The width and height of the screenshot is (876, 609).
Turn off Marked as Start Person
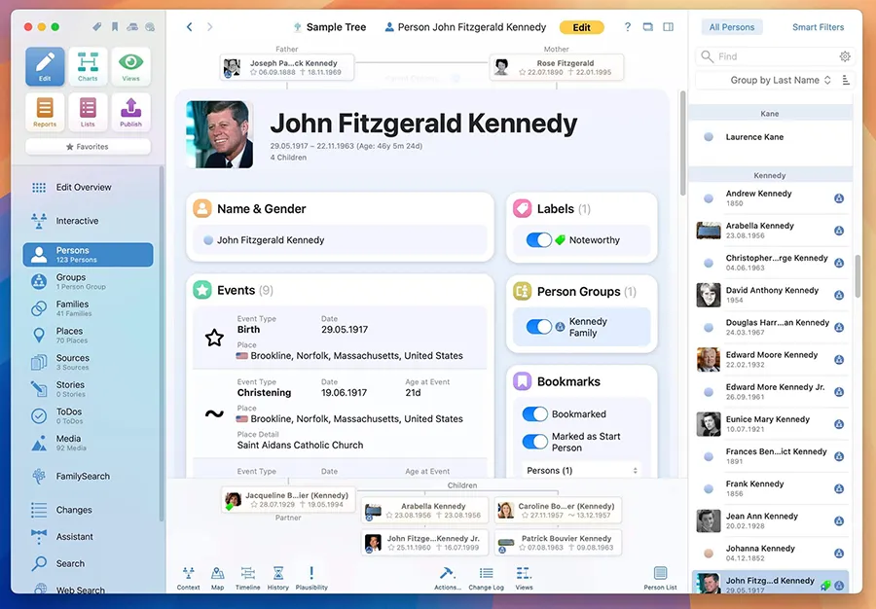534,442
